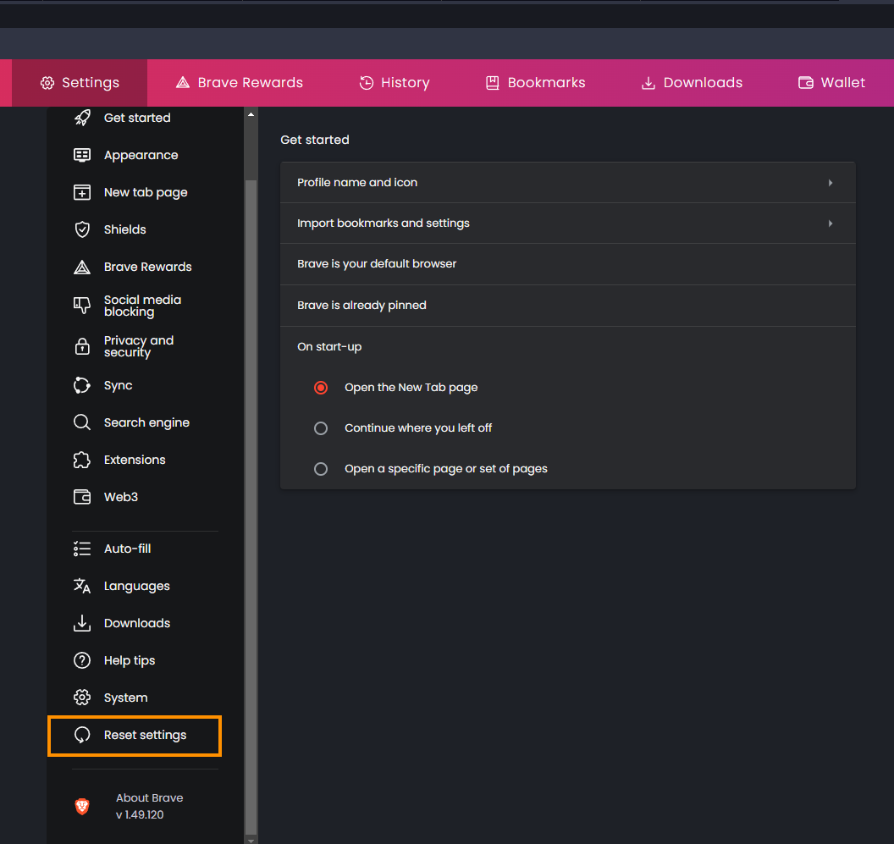894x844 pixels.
Task: Click the 'On start-up' label
Action: [329, 347]
